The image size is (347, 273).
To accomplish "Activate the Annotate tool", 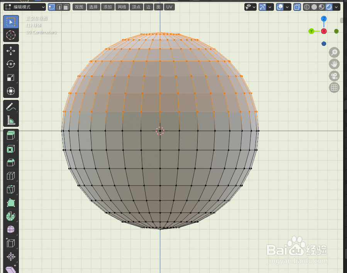I will point(11,106).
